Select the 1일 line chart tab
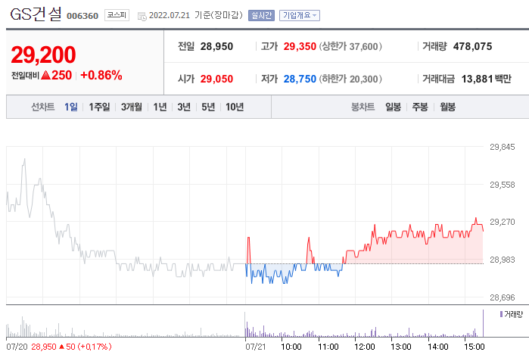This screenshot has width=529, height=358. click(x=71, y=107)
